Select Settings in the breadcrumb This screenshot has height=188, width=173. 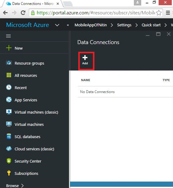124,25
